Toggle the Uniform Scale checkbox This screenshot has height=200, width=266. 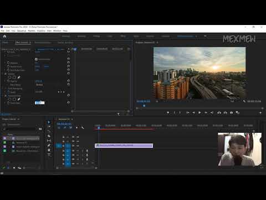pyautogui.click(x=36, y=59)
